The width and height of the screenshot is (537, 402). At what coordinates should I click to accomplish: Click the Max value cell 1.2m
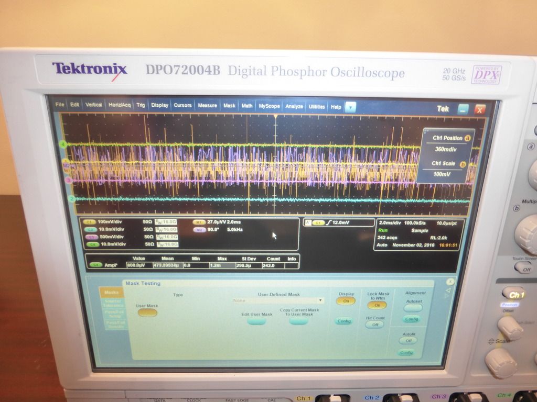[222, 265]
